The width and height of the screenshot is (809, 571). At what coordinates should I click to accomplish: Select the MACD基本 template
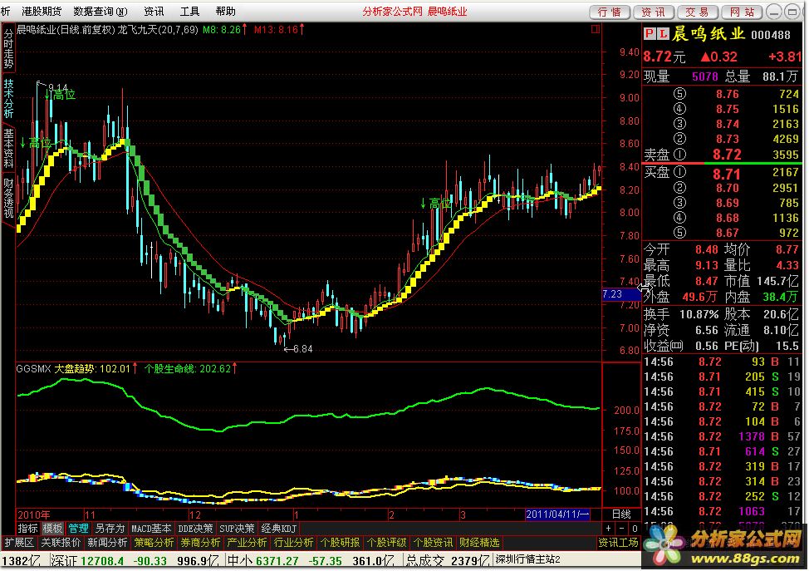(x=150, y=529)
